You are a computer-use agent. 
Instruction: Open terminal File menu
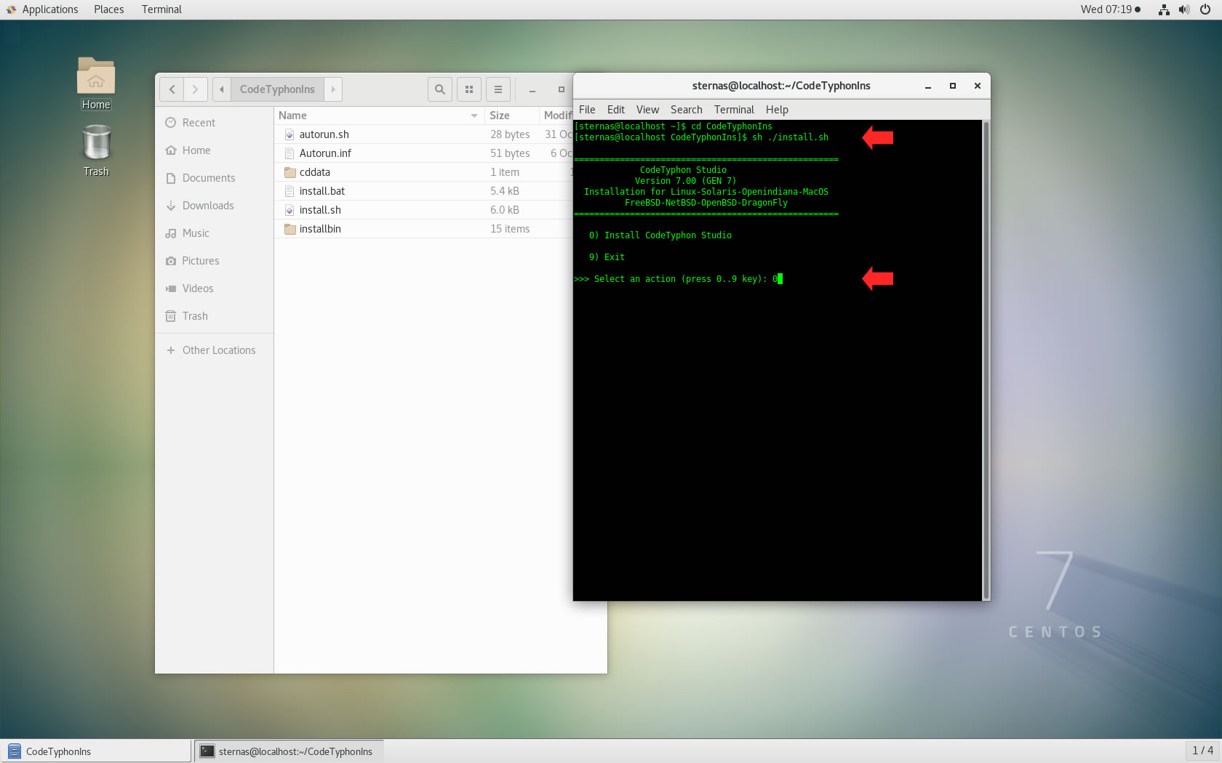coord(587,110)
